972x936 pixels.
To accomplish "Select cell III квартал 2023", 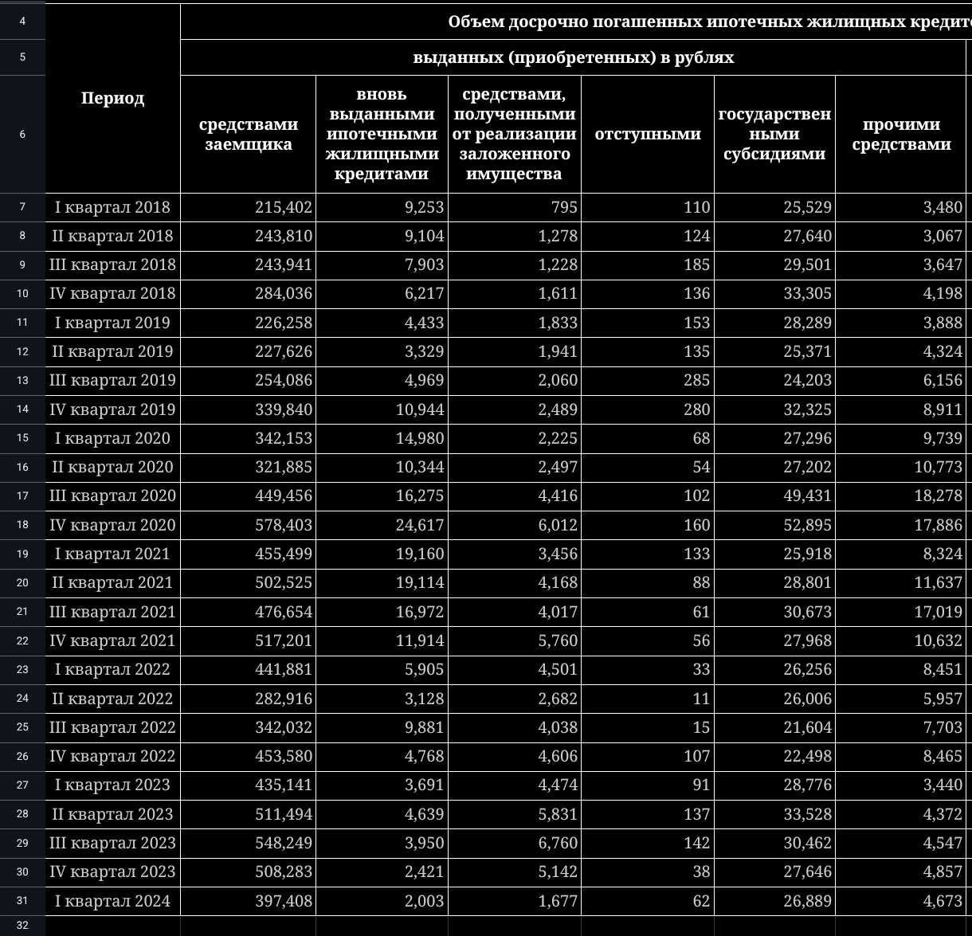I will [113, 843].
